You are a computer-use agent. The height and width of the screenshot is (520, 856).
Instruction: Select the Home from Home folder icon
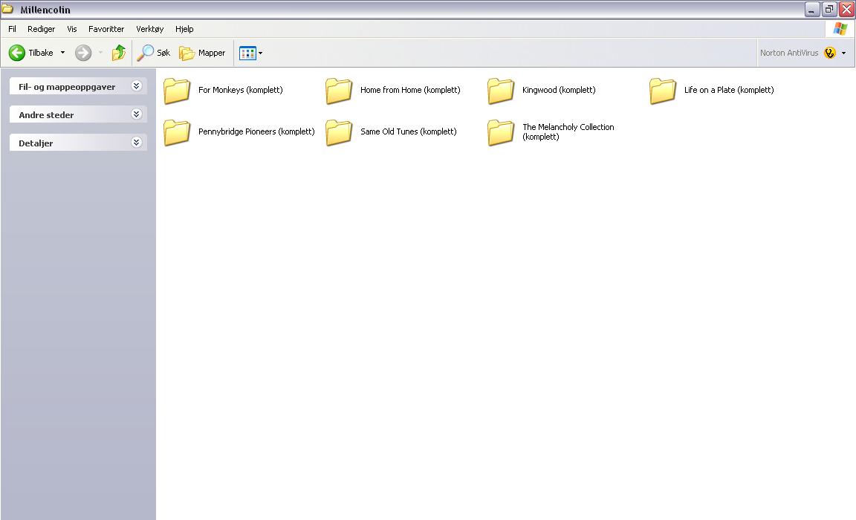click(x=339, y=91)
